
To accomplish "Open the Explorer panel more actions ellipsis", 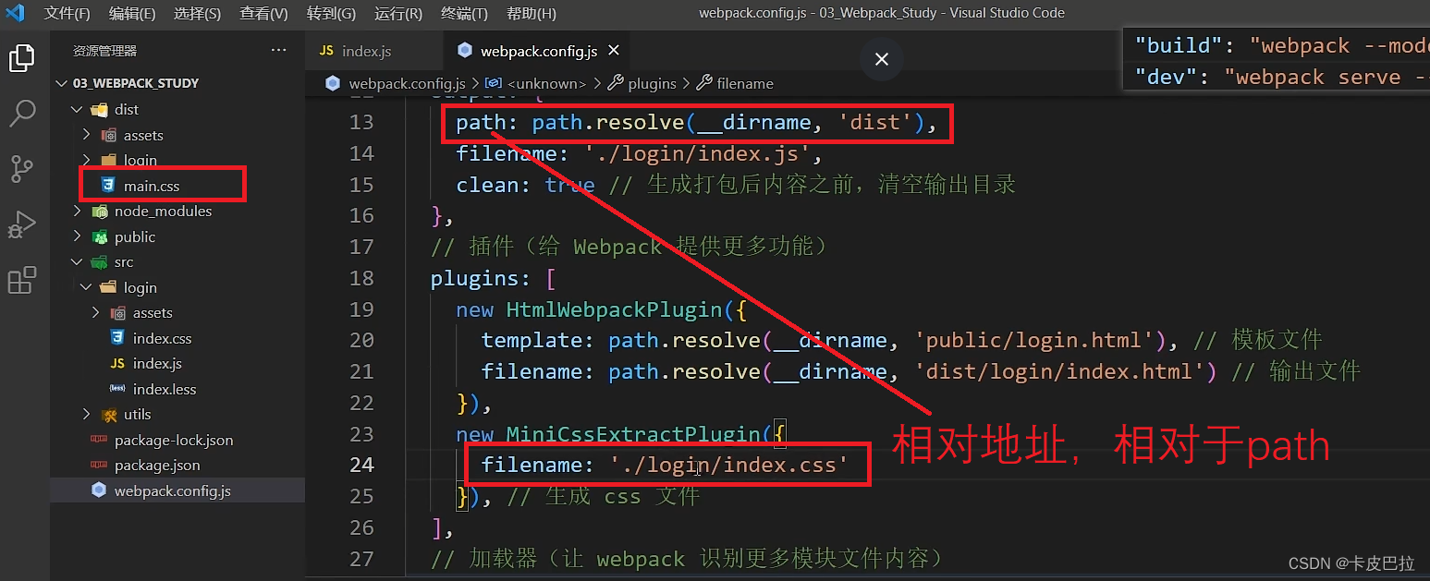I will coord(278,51).
